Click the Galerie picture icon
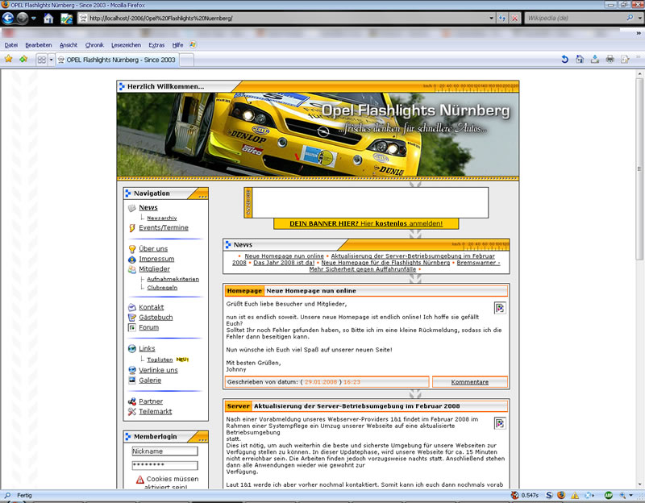The image size is (645, 503). (x=132, y=380)
